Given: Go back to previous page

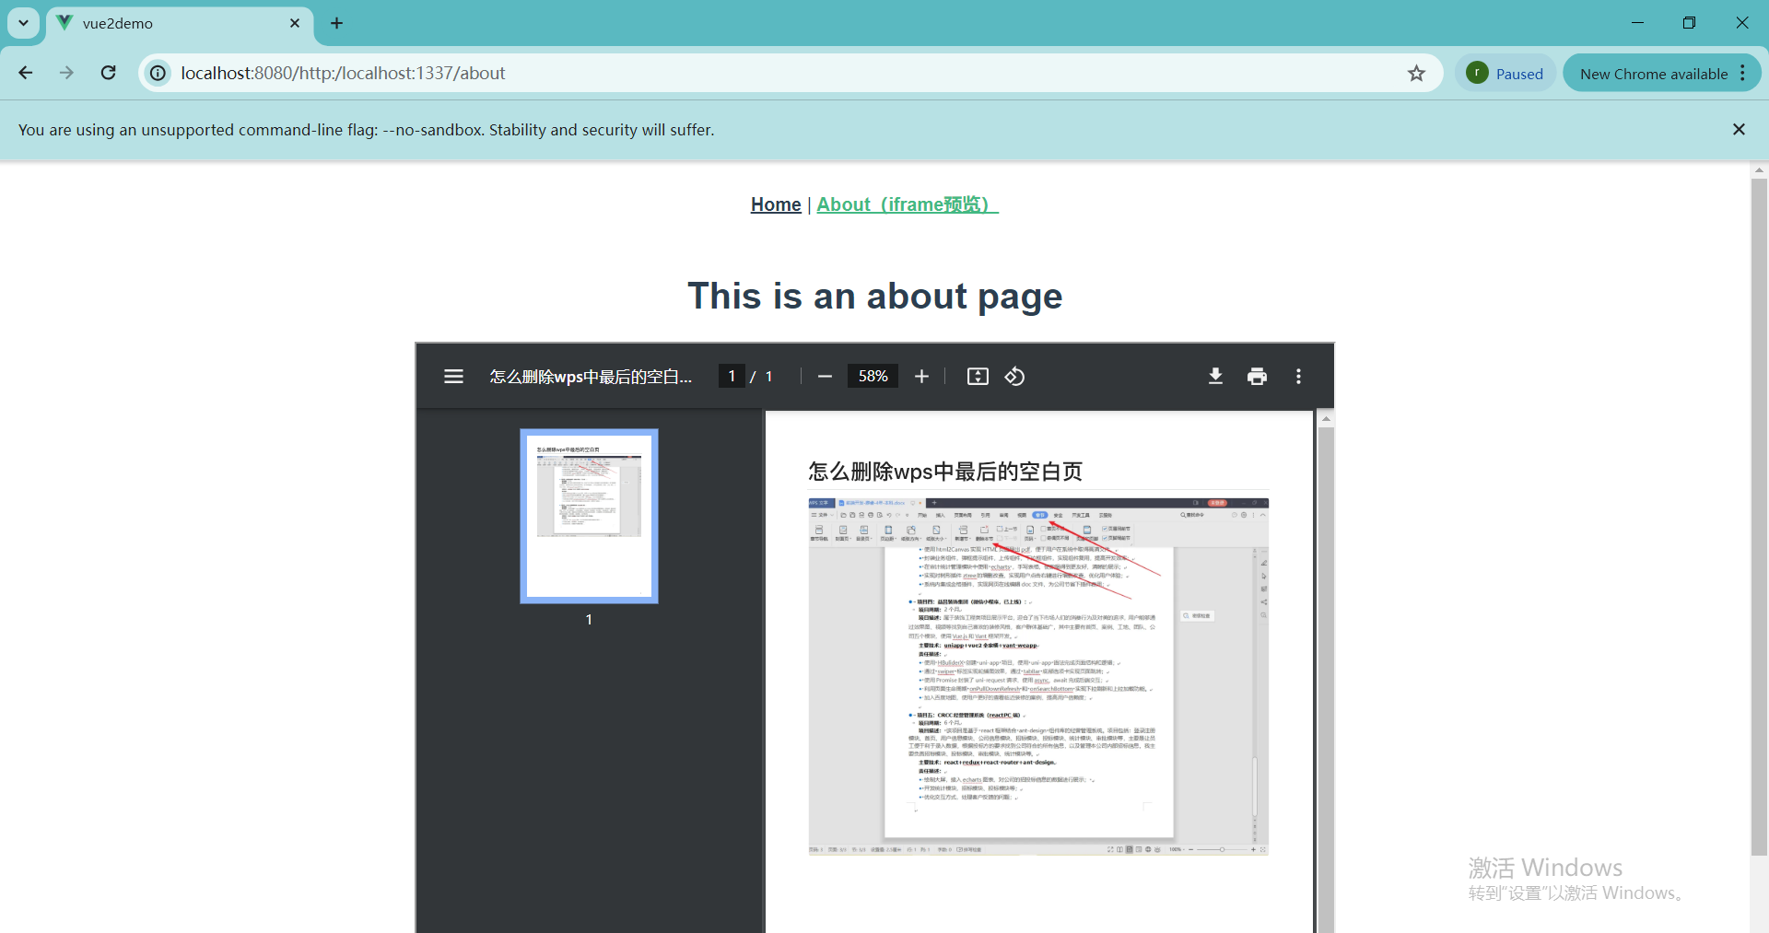Looking at the screenshot, I should [26, 73].
